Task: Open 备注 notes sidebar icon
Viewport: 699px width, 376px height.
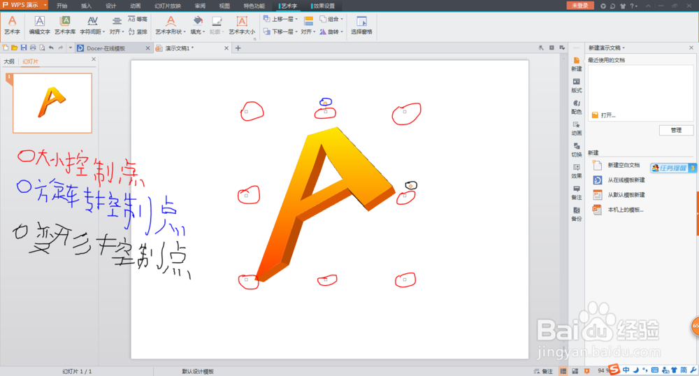Action: point(577,192)
